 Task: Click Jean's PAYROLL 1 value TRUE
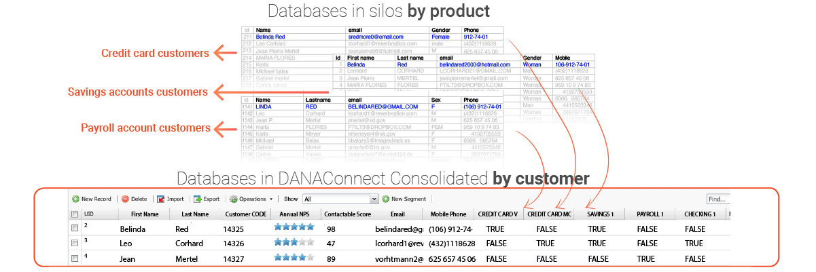tap(645, 259)
